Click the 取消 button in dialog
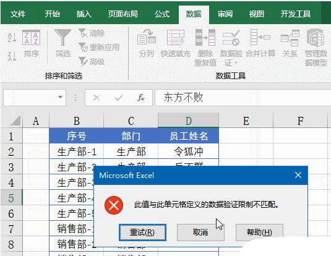Image resolution: width=331 pixels, height=256 pixels. [200, 233]
